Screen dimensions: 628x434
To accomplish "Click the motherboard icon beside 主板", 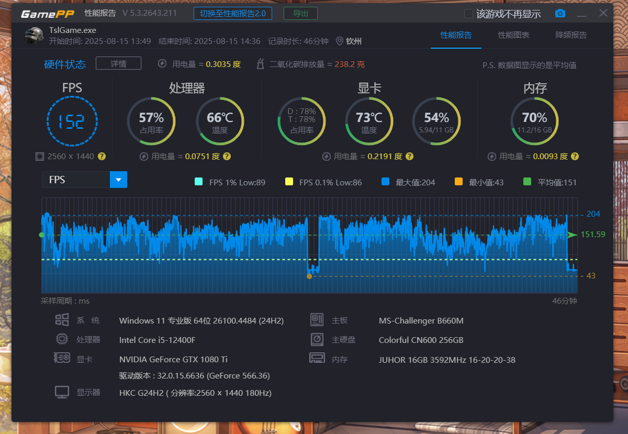I will (x=317, y=320).
